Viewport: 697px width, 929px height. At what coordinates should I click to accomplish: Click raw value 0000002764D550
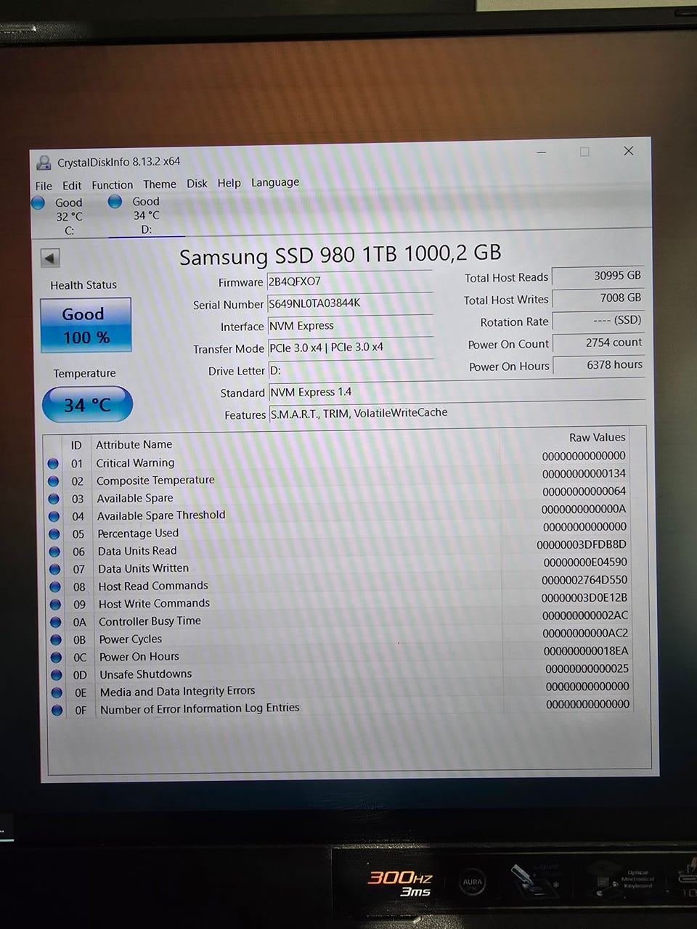click(x=584, y=580)
